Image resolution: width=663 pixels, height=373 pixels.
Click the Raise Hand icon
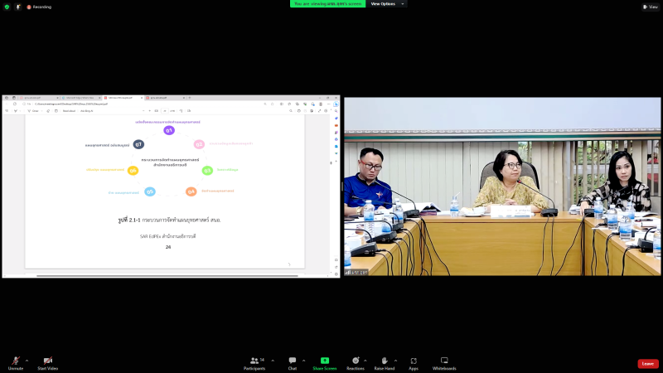click(x=384, y=361)
